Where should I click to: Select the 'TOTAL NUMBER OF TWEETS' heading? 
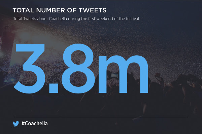(x=60, y=10)
